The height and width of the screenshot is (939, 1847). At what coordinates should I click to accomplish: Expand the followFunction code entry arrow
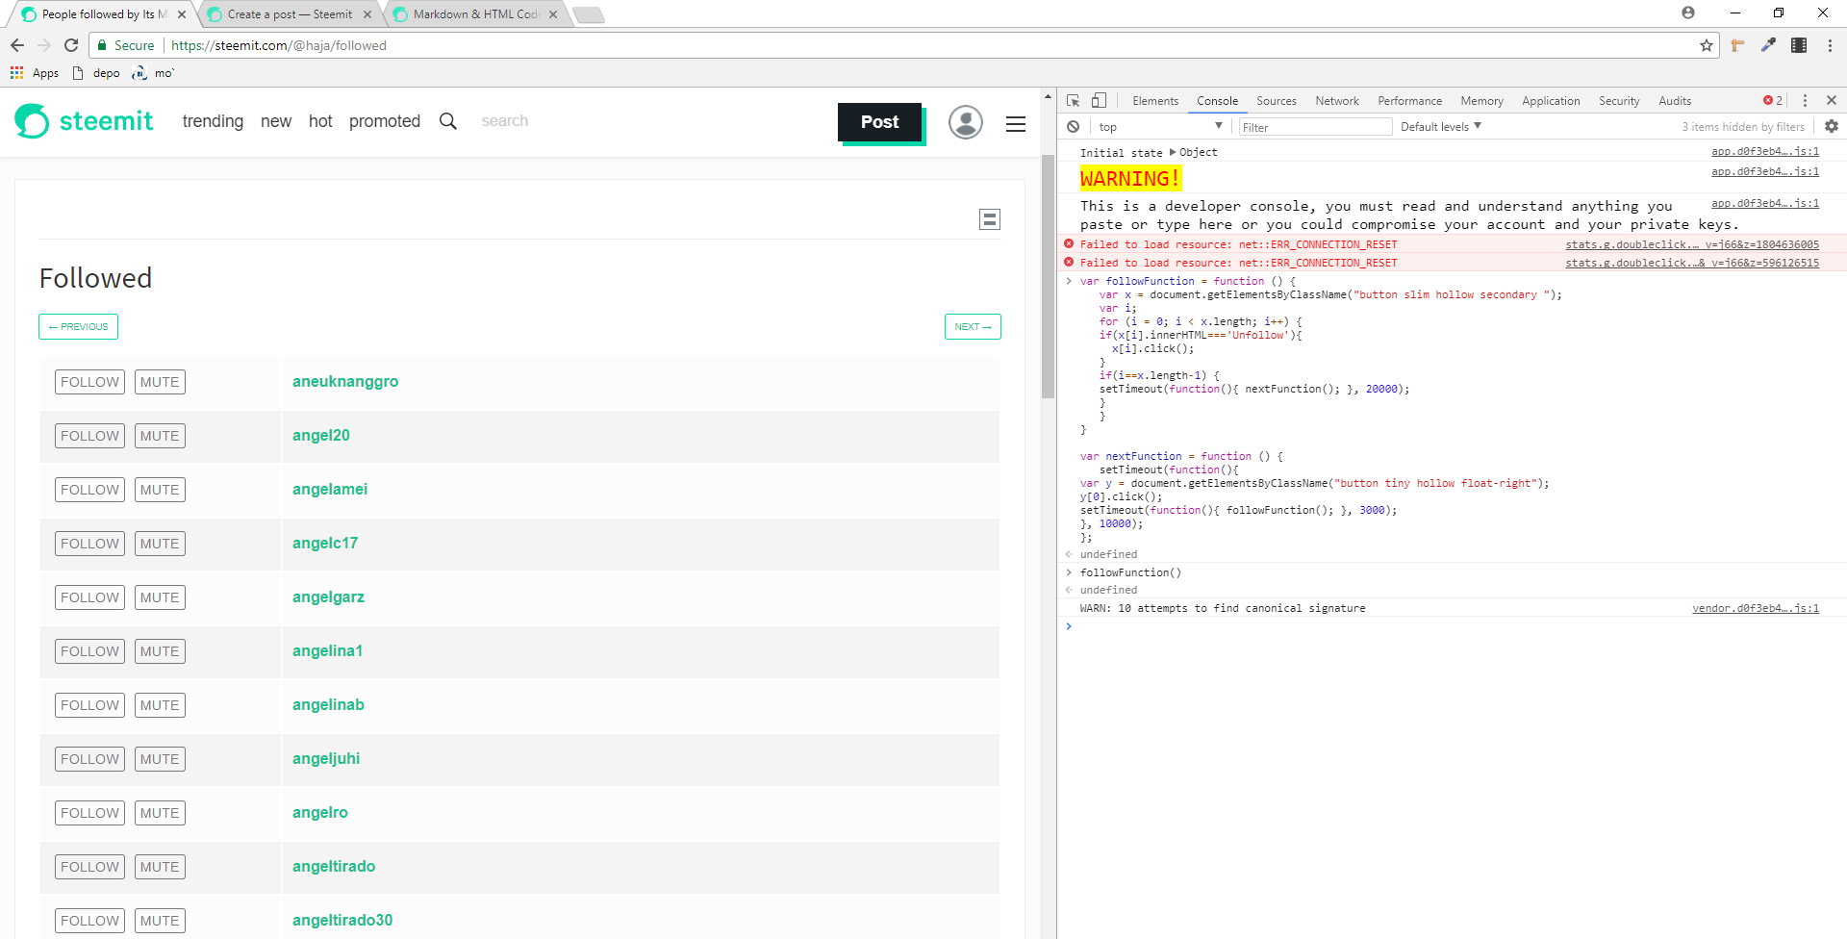pyautogui.click(x=1068, y=281)
